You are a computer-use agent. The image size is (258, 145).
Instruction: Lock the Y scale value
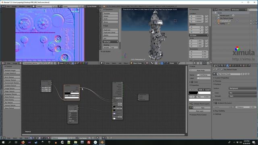tap(206, 43)
